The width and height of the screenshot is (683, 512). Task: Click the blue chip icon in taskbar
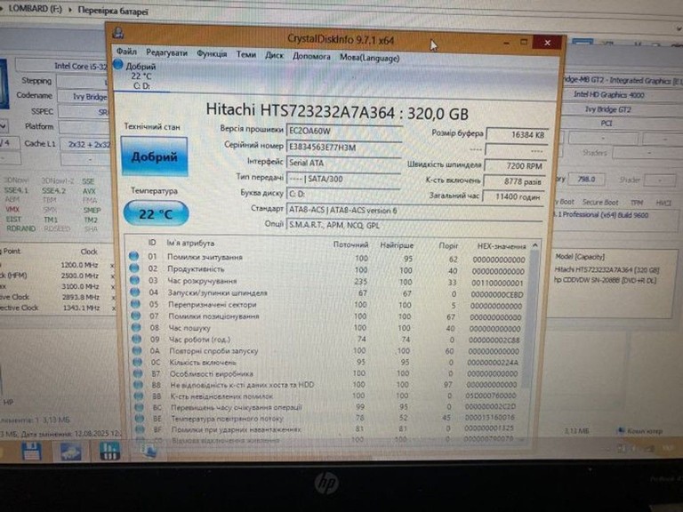click(70, 452)
